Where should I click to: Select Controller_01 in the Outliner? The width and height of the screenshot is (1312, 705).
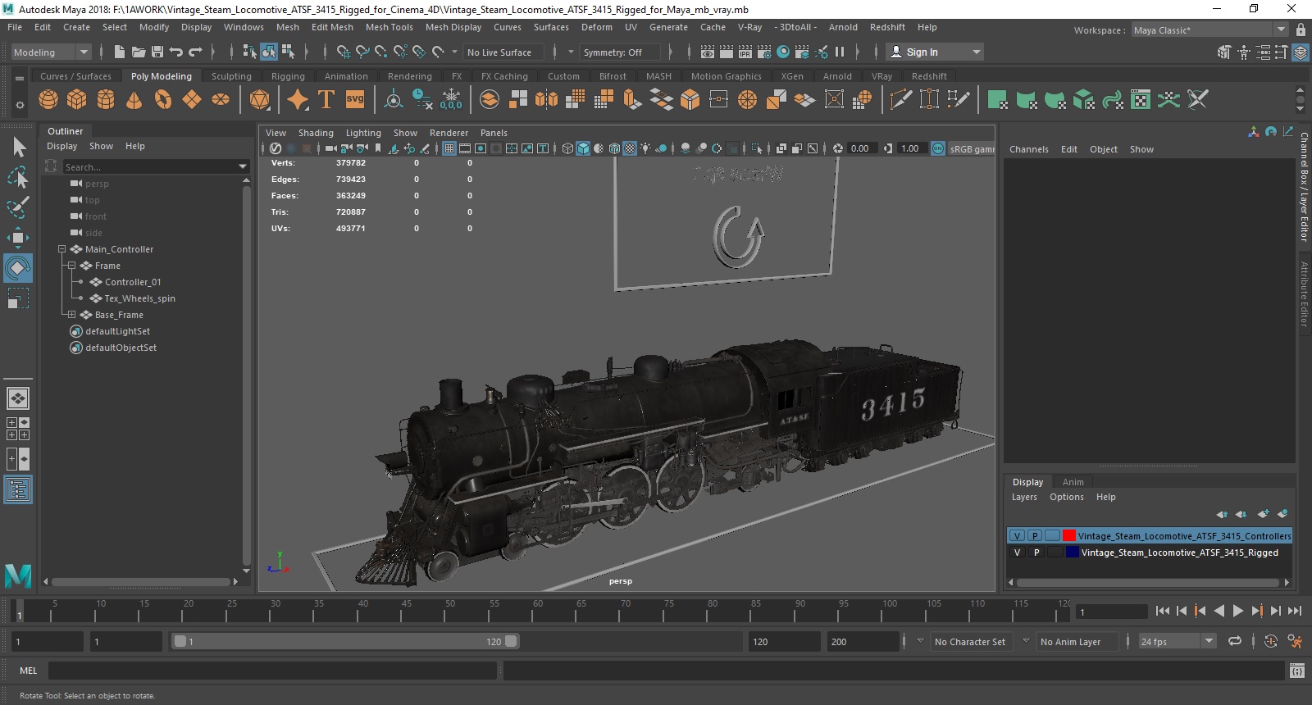(133, 282)
